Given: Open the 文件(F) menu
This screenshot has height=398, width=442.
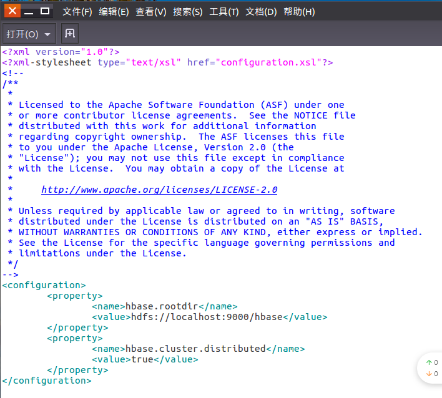Looking at the screenshot, I should 77,12.
